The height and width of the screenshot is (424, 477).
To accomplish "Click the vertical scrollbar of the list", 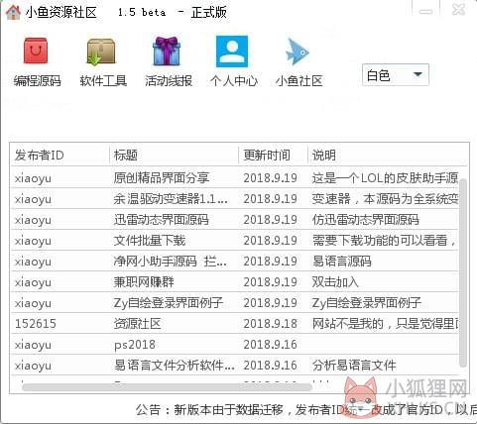I will click(463, 272).
